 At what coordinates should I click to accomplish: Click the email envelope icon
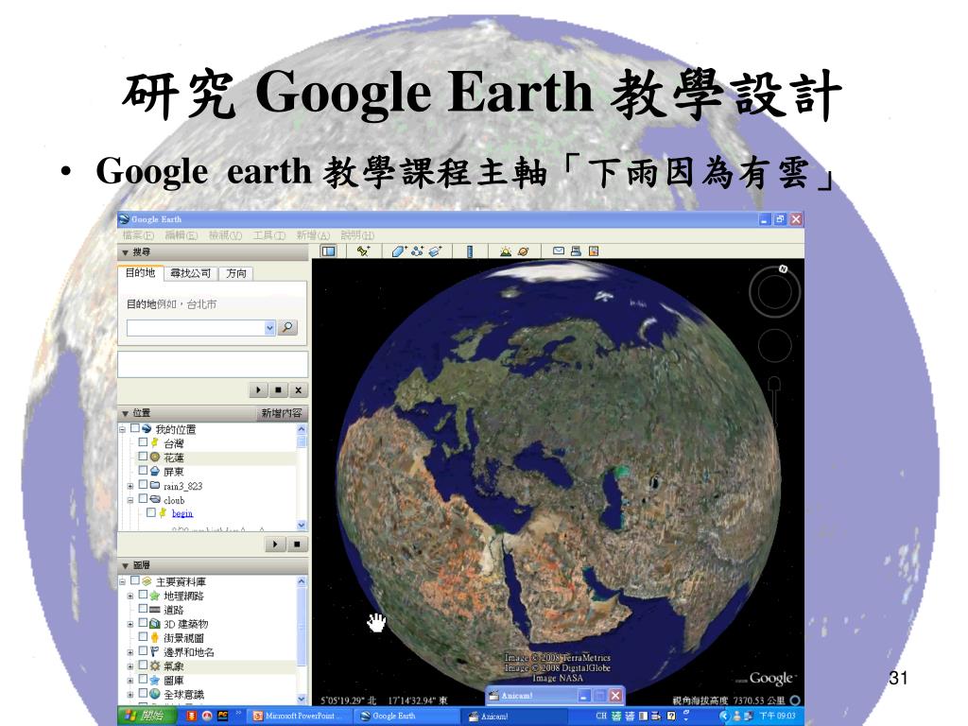point(559,251)
